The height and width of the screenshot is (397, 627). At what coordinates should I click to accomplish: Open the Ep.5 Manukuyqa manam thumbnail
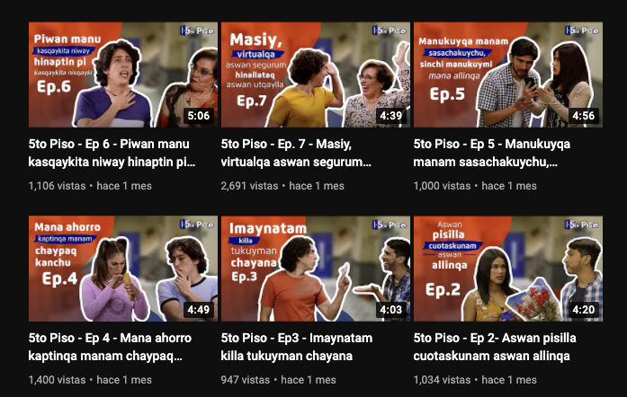click(x=508, y=75)
